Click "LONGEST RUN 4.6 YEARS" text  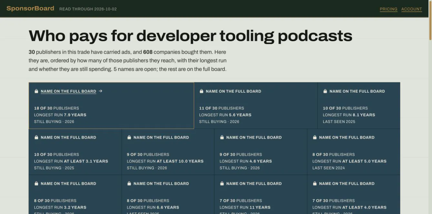[246, 161]
